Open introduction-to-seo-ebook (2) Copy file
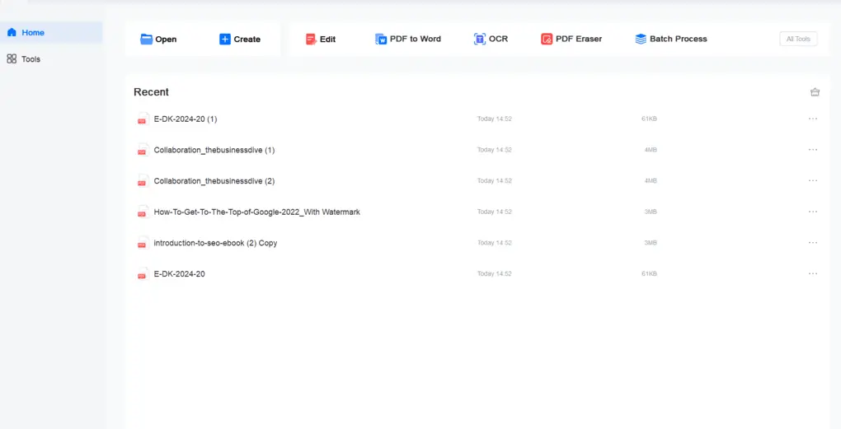This screenshot has width=841, height=429. coord(215,243)
